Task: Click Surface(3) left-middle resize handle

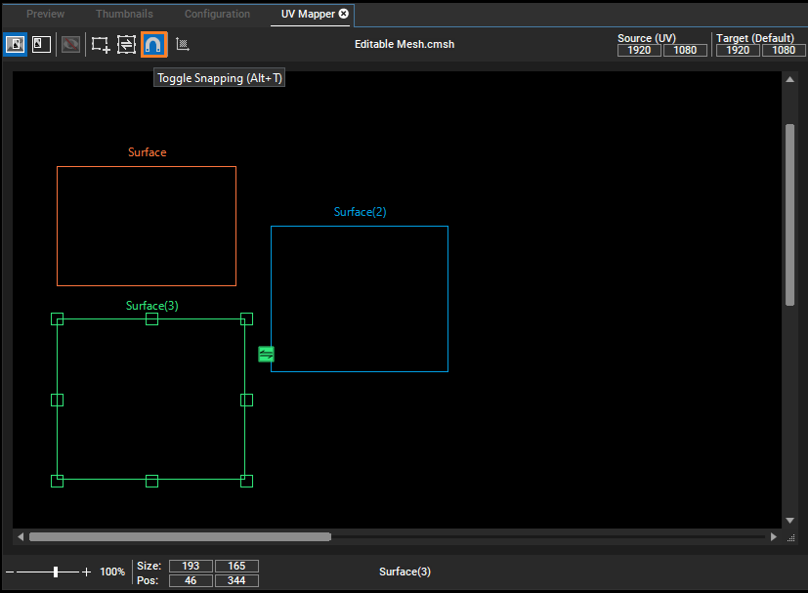Action: coord(58,400)
